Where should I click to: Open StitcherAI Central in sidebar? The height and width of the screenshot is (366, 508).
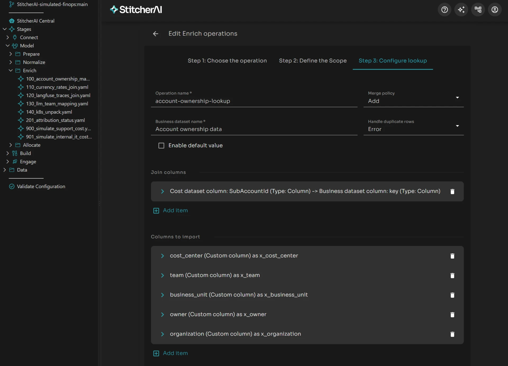click(36, 21)
